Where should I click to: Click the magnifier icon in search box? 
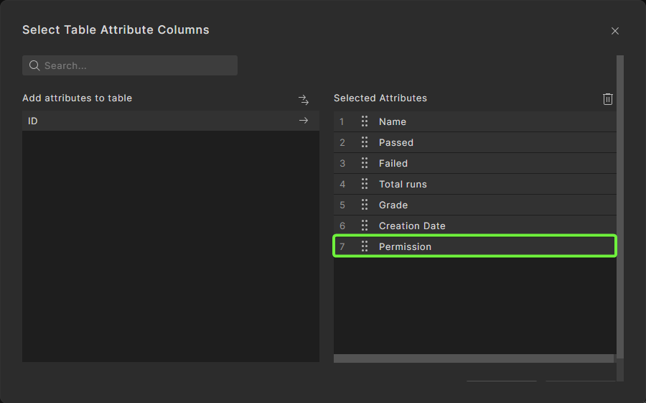tap(34, 65)
